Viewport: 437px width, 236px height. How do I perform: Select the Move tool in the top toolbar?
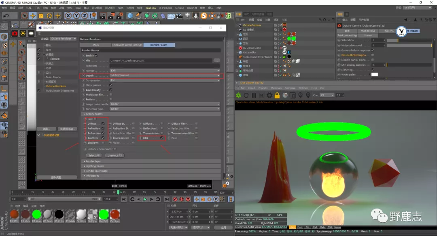(x=33, y=16)
